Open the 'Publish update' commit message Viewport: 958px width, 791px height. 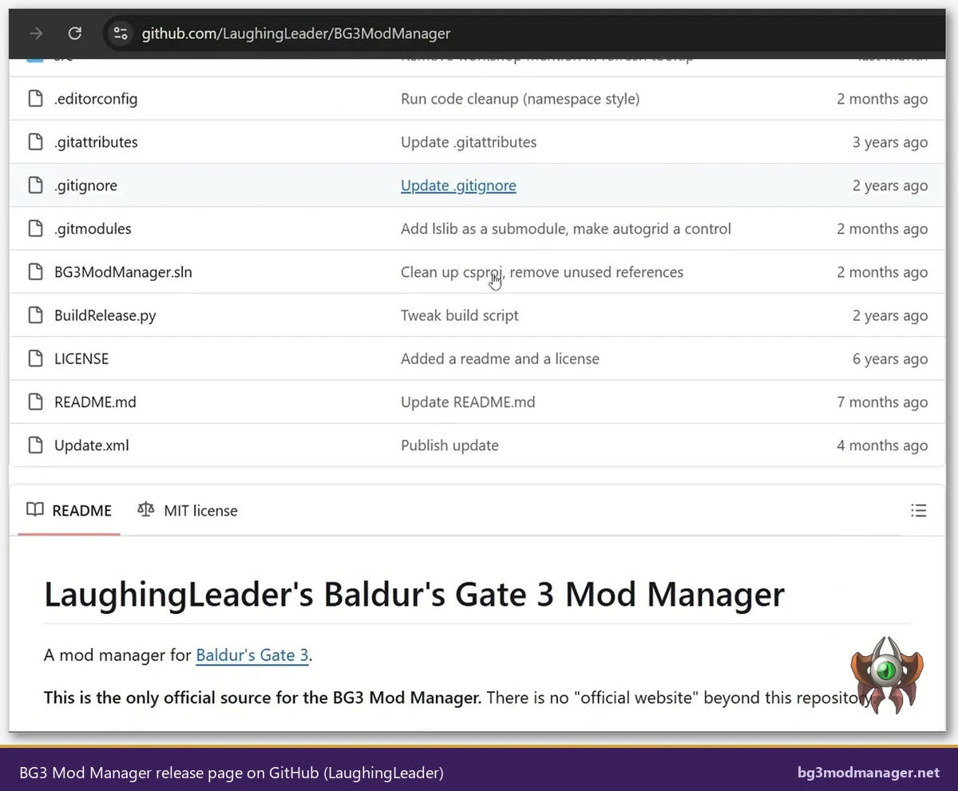coord(449,445)
